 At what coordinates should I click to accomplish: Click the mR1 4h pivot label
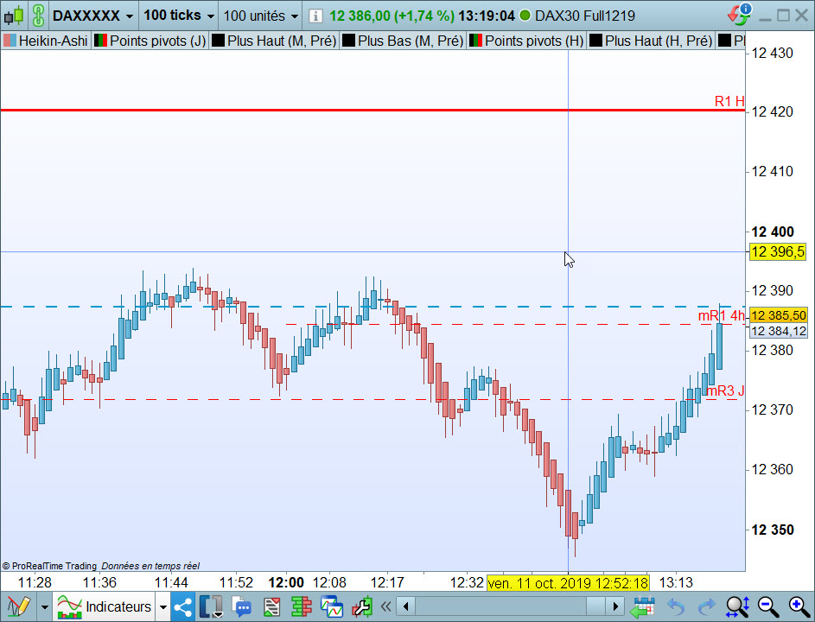click(x=721, y=315)
